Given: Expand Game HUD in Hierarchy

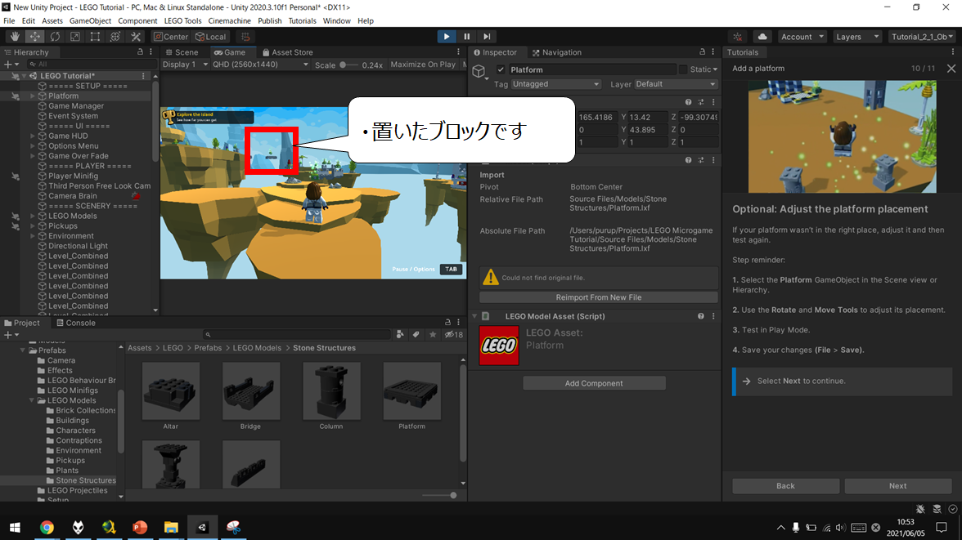Looking at the screenshot, I should coord(33,136).
